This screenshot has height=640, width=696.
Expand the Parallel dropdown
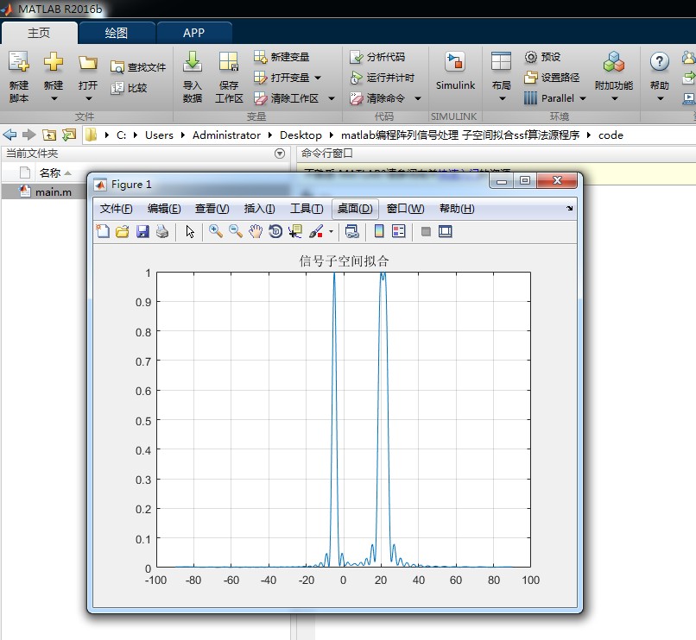(x=583, y=98)
